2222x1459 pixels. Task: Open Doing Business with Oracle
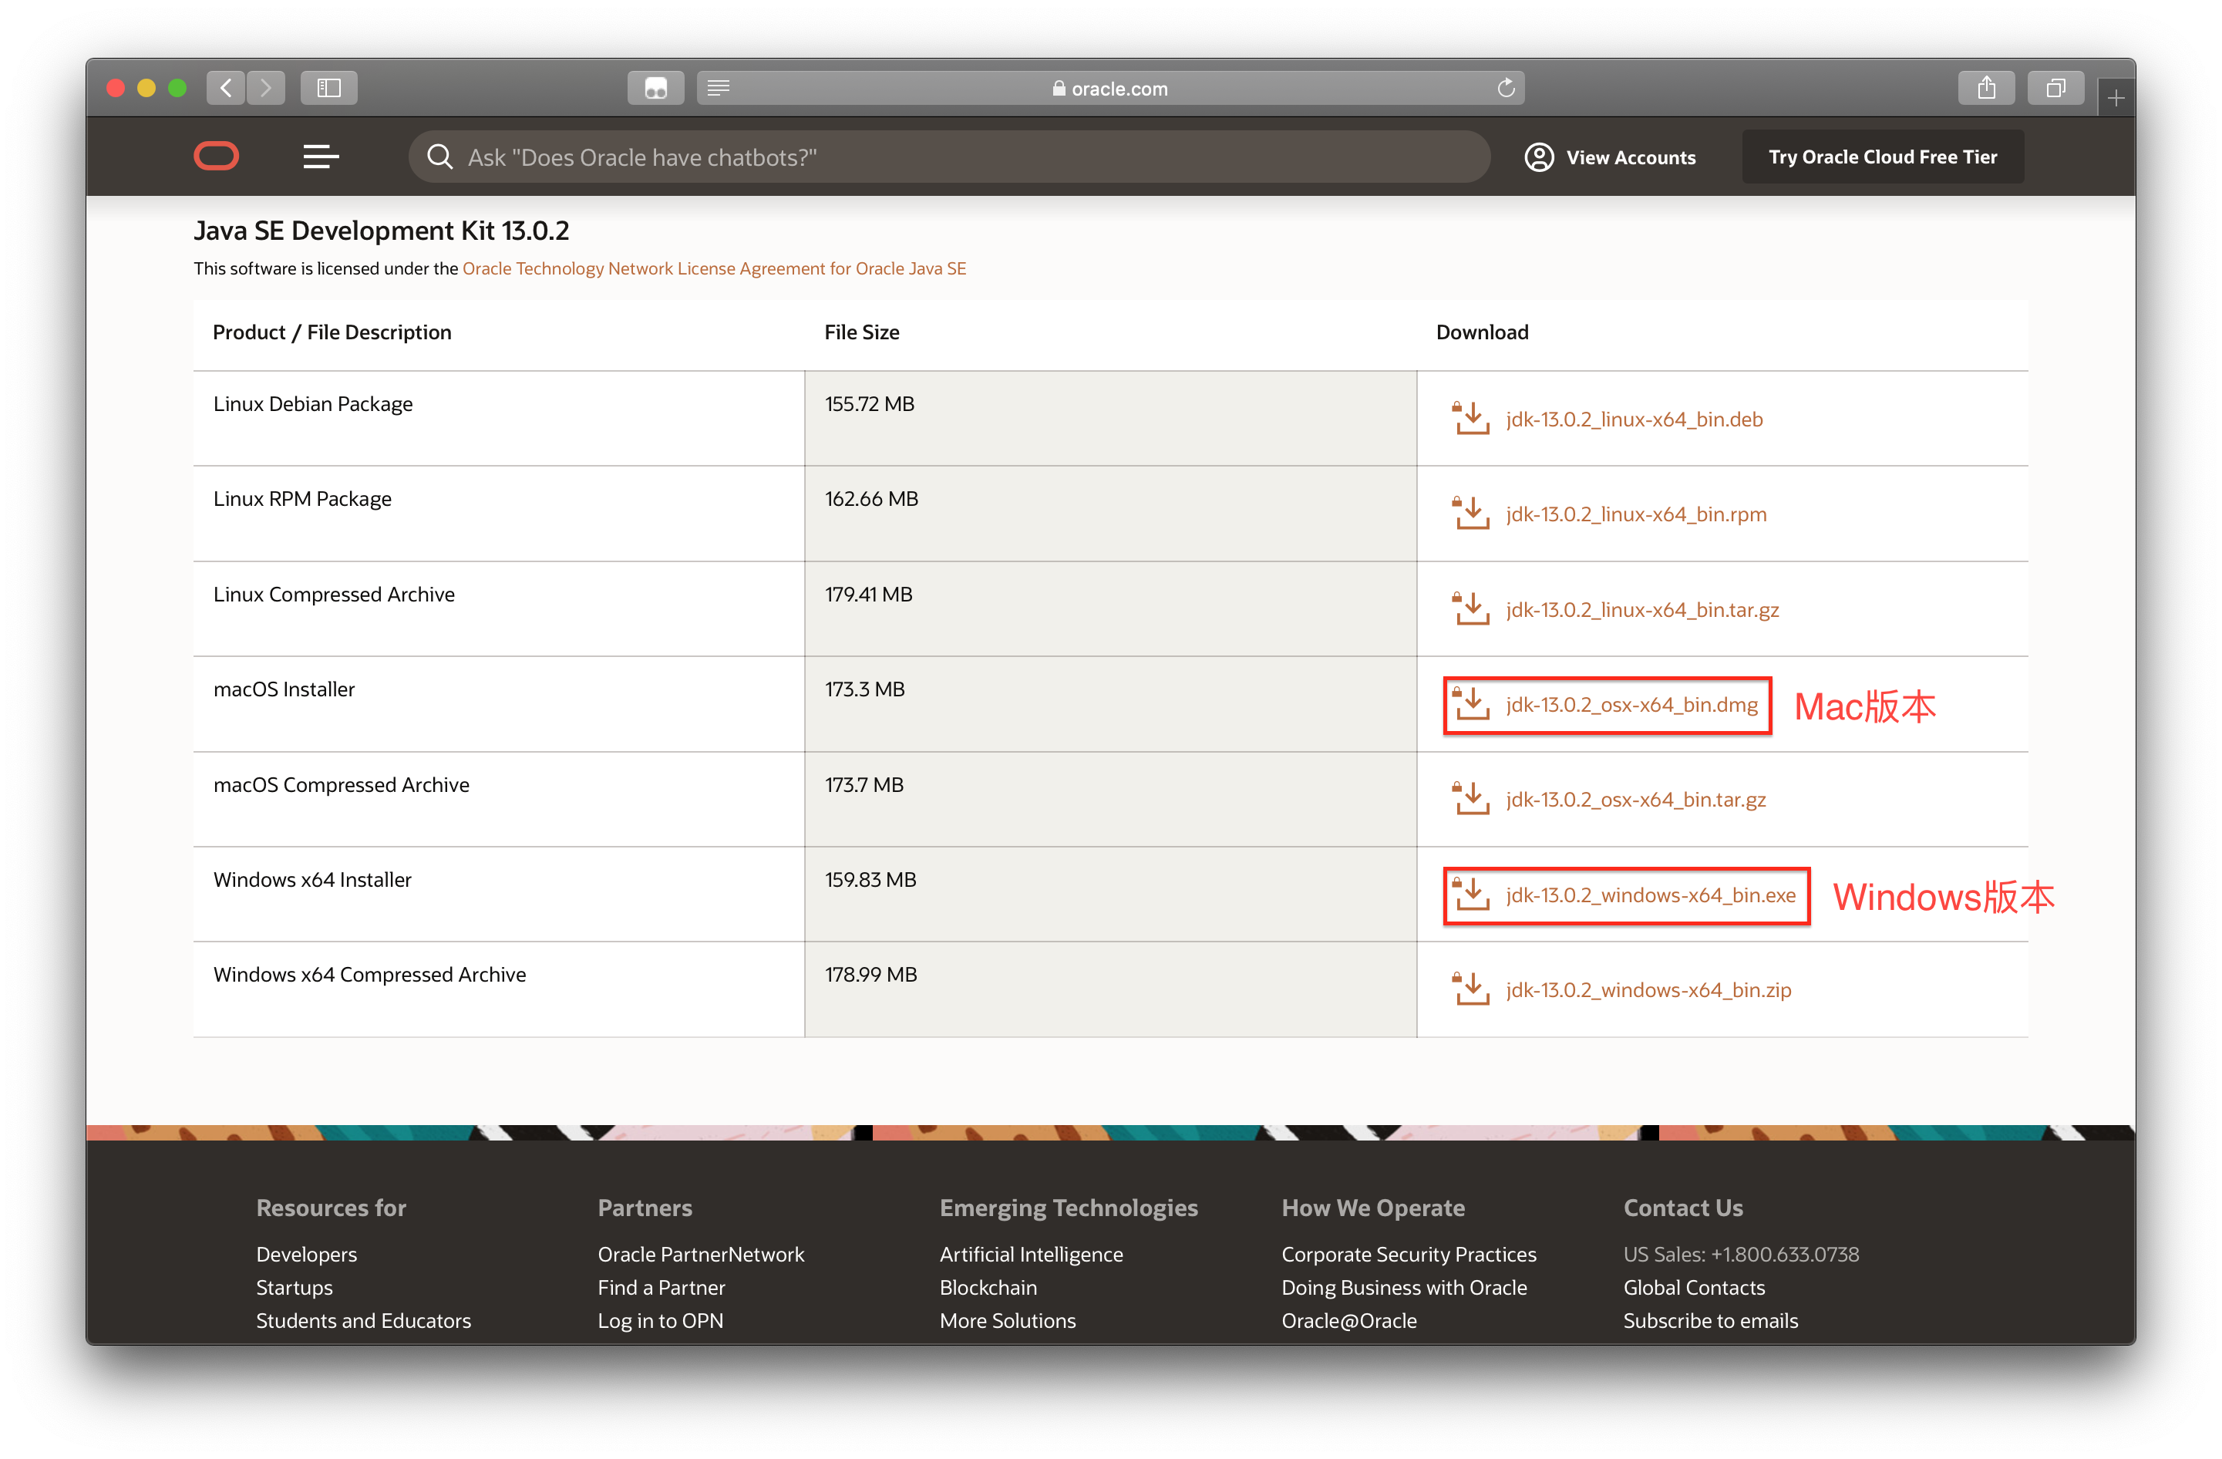click(x=1403, y=1287)
